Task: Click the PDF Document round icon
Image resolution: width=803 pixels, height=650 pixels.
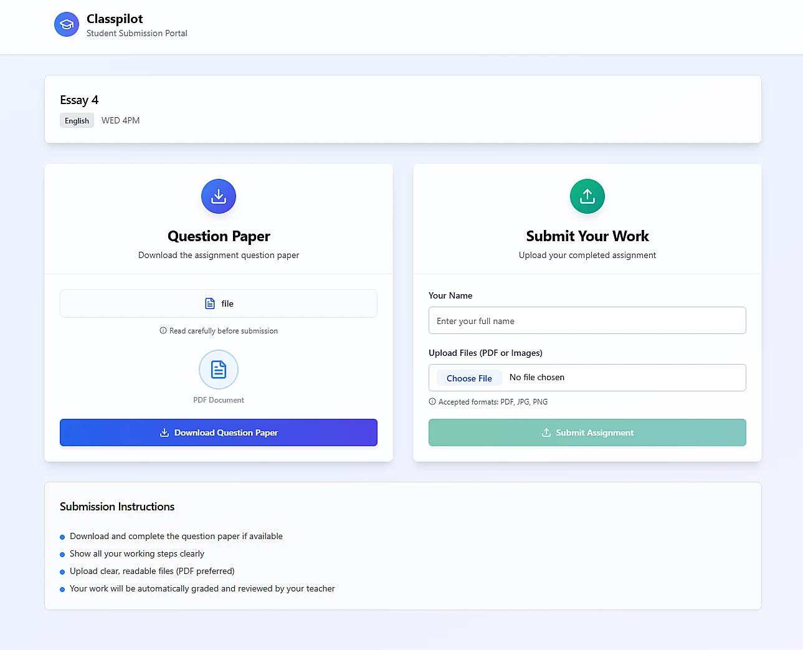Action: tap(219, 370)
